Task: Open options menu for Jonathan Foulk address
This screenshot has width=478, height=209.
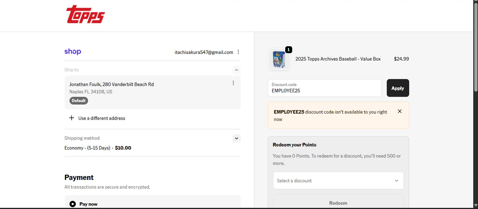Action: click(233, 83)
